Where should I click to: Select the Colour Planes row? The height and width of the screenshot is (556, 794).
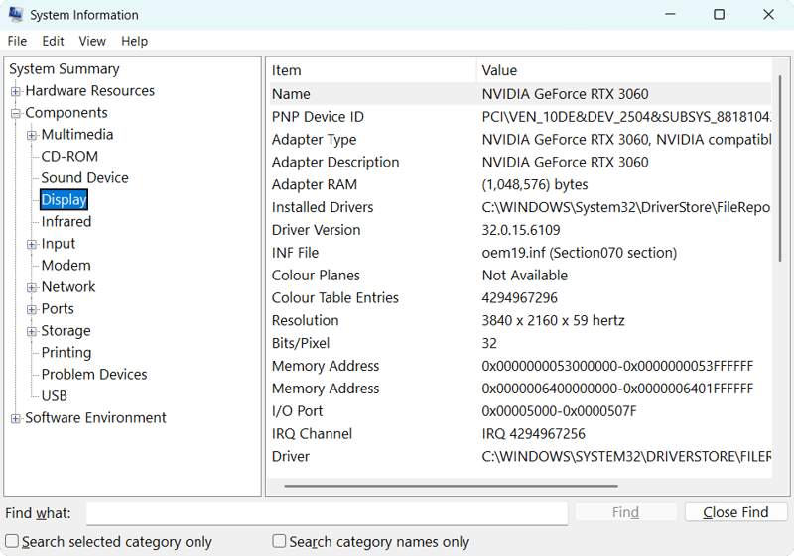pos(520,276)
